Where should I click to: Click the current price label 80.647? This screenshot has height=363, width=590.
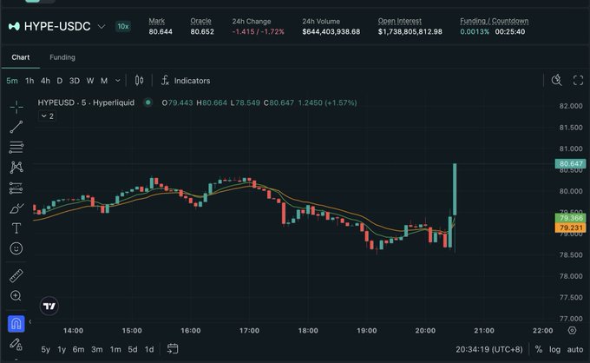[570, 163]
